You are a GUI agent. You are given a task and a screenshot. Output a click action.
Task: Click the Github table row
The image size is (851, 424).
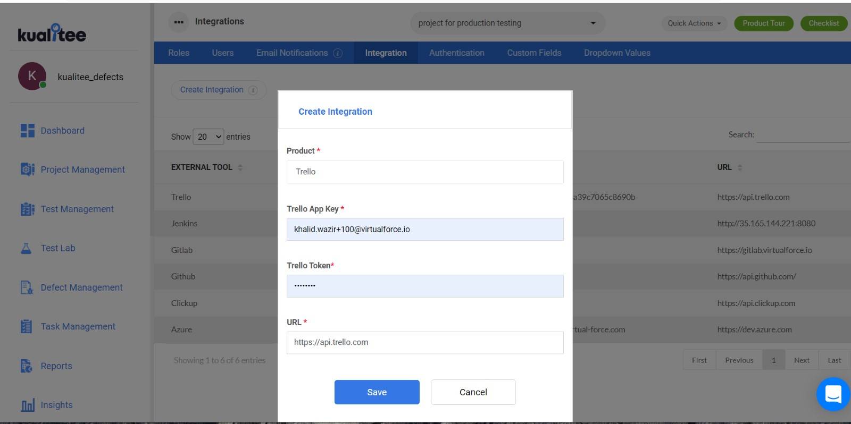click(503, 276)
